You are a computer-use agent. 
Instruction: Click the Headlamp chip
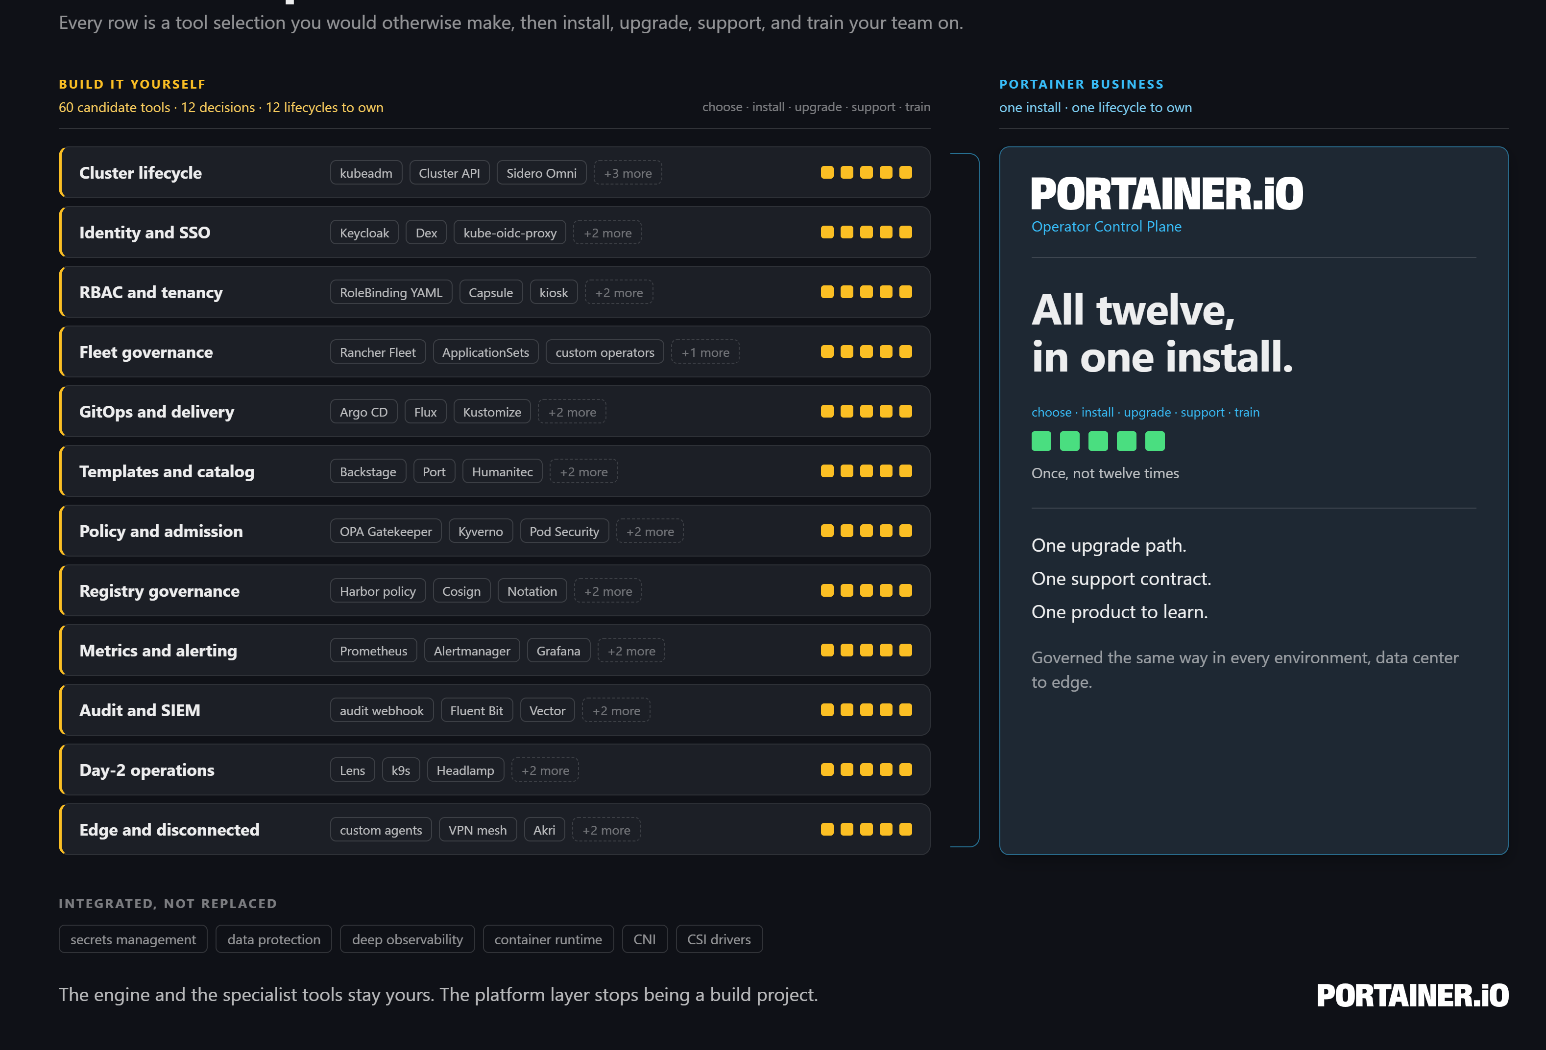465,770
